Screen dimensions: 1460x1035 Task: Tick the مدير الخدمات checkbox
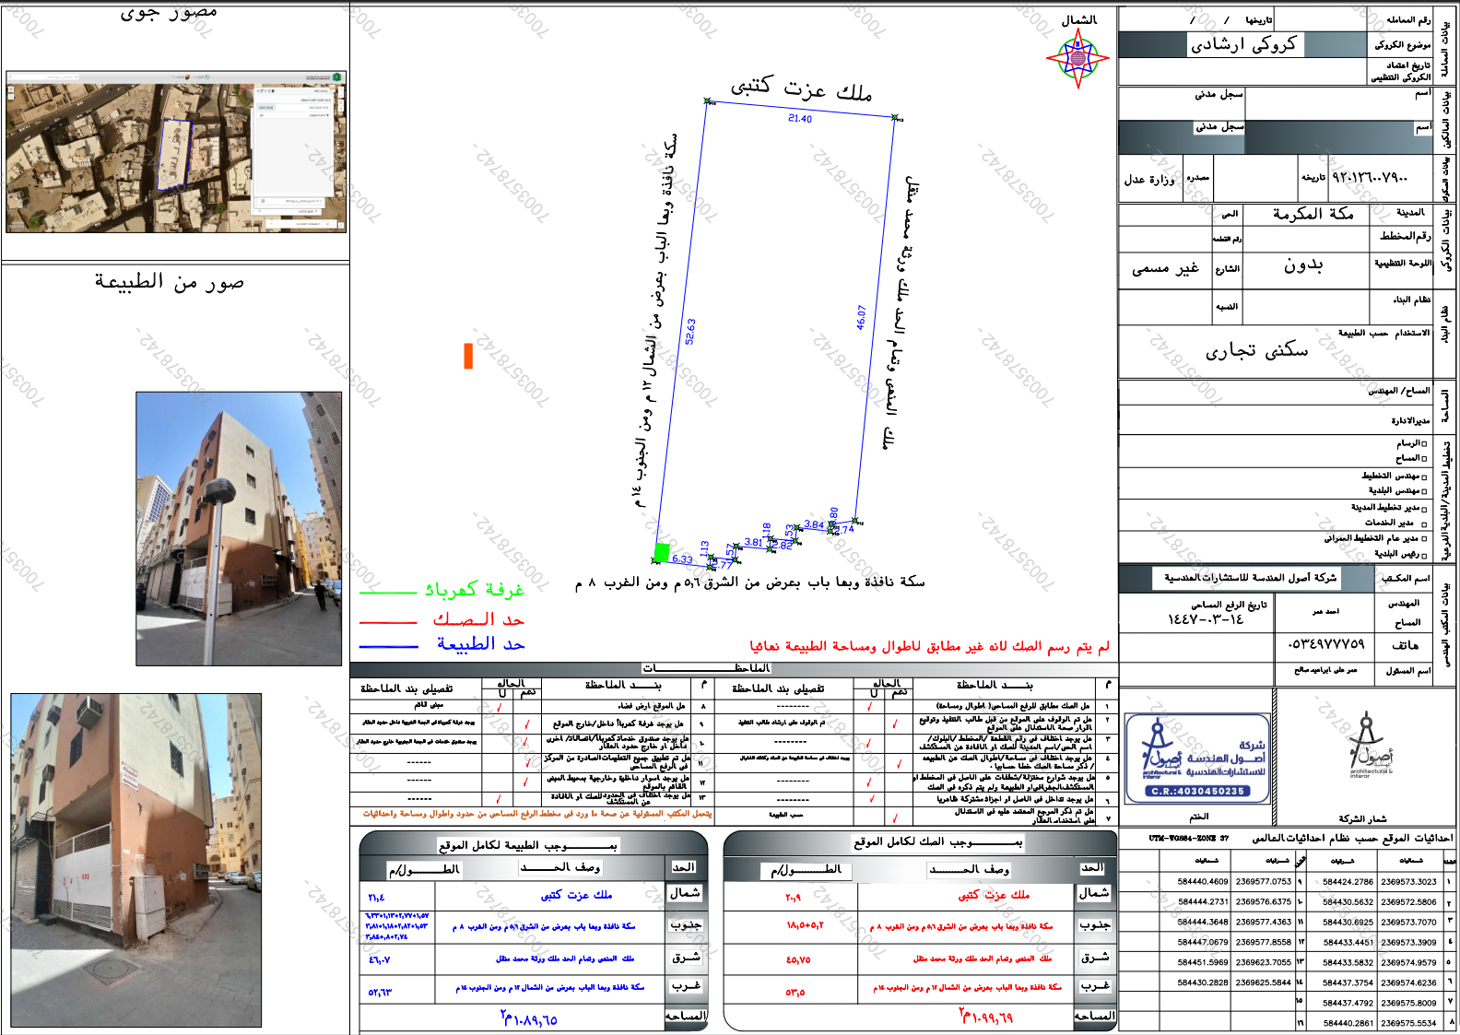pos(1424,523)
